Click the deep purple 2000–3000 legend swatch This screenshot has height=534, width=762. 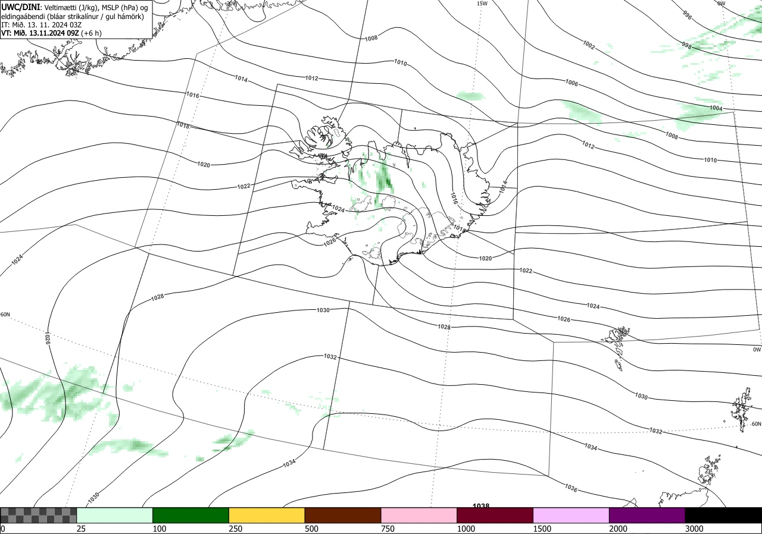[648, 515]
